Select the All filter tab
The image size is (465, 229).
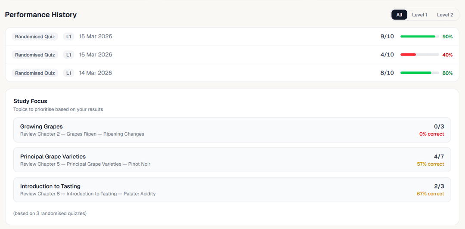tap(399, 15)
